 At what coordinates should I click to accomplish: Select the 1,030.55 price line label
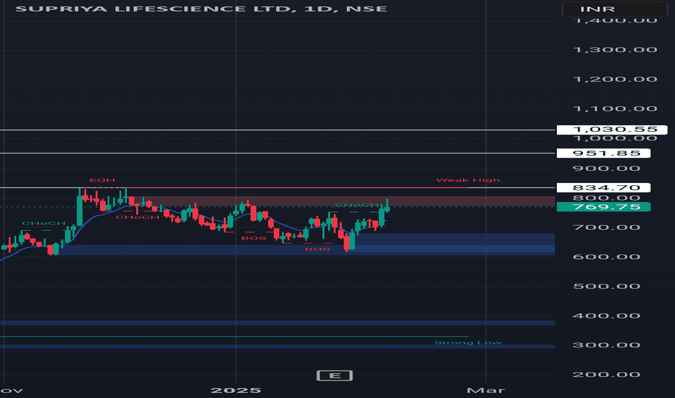tap(612, 130)
